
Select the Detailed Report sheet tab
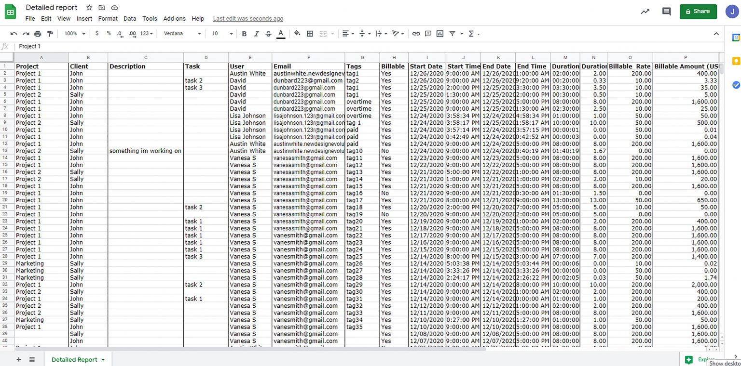pos(74,360)
